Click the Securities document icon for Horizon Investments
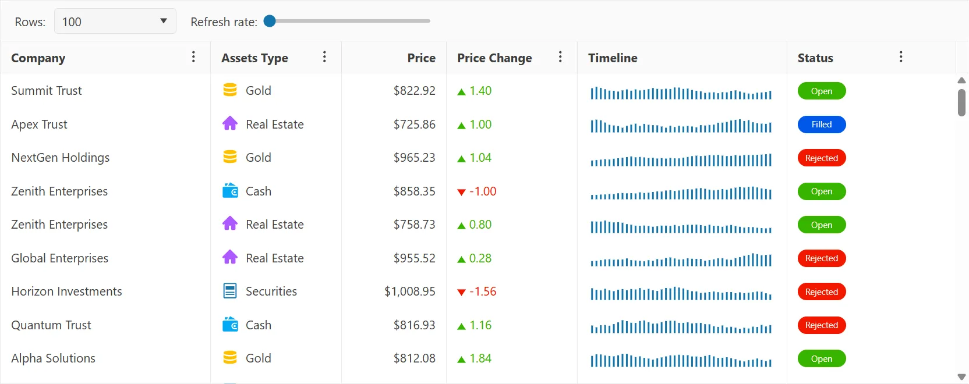 click(230, 291)
